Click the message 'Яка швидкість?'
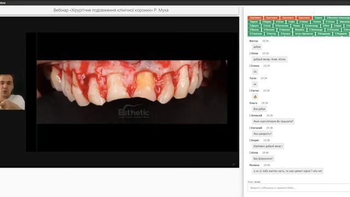The image size is (350, 197). (262, 134)
